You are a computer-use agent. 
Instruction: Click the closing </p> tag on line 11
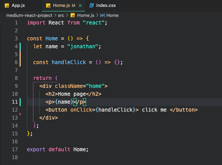tap(80, 102)
